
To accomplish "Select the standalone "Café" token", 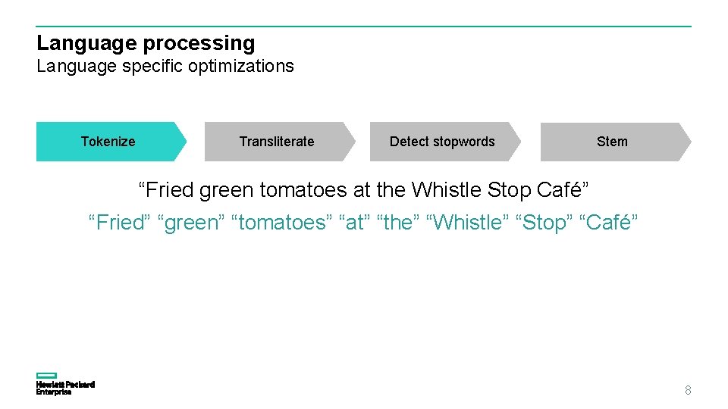I will coord(609,223).
